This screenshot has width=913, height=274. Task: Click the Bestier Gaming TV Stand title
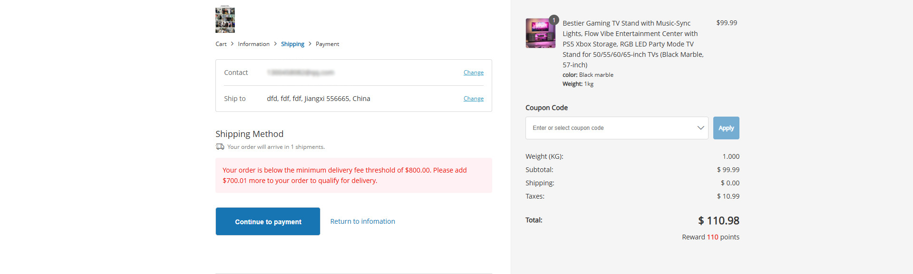point(633,44)
